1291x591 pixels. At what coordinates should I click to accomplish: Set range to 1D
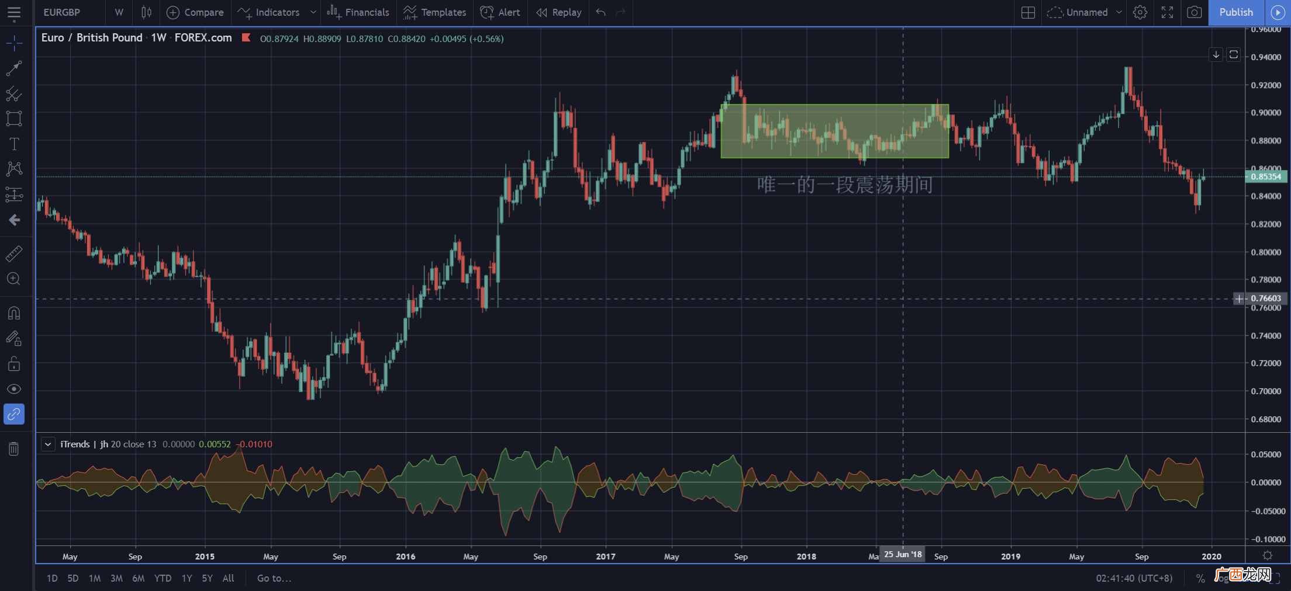(x=52, y=578)
